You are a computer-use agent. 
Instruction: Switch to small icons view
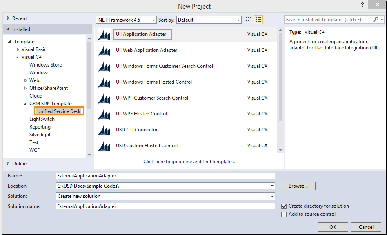[x=248, y=19]
